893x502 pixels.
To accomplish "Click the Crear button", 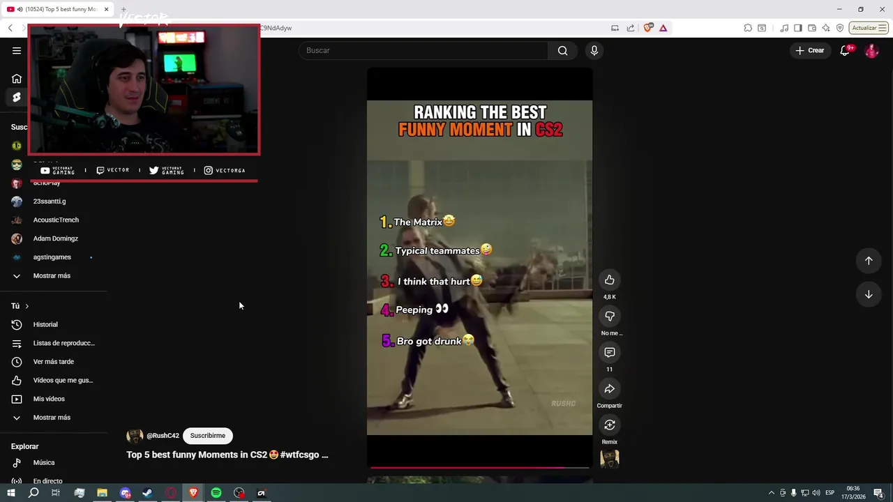I will coord(810,50).
